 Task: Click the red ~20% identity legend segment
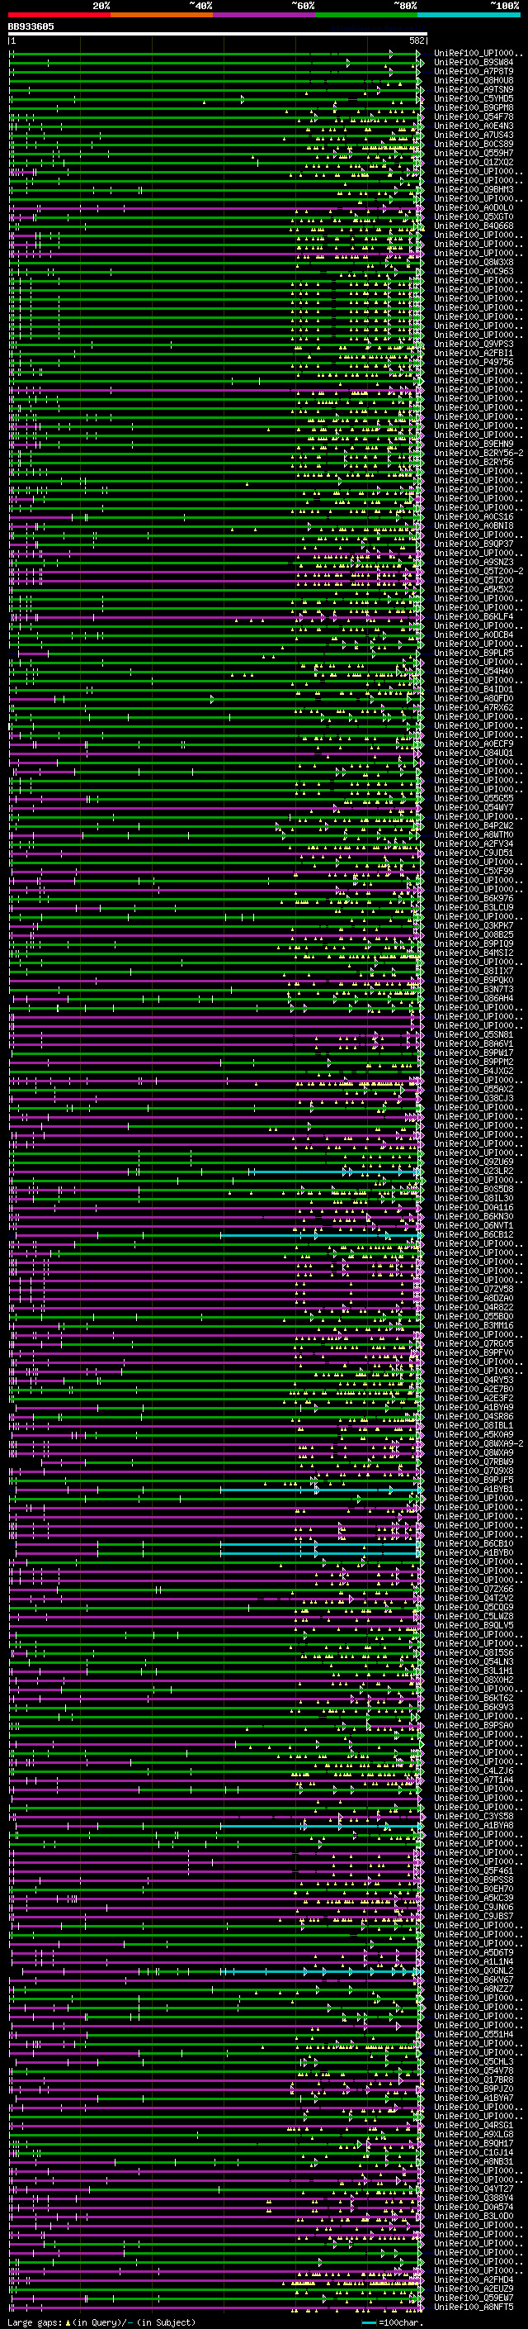coord(59,15)
